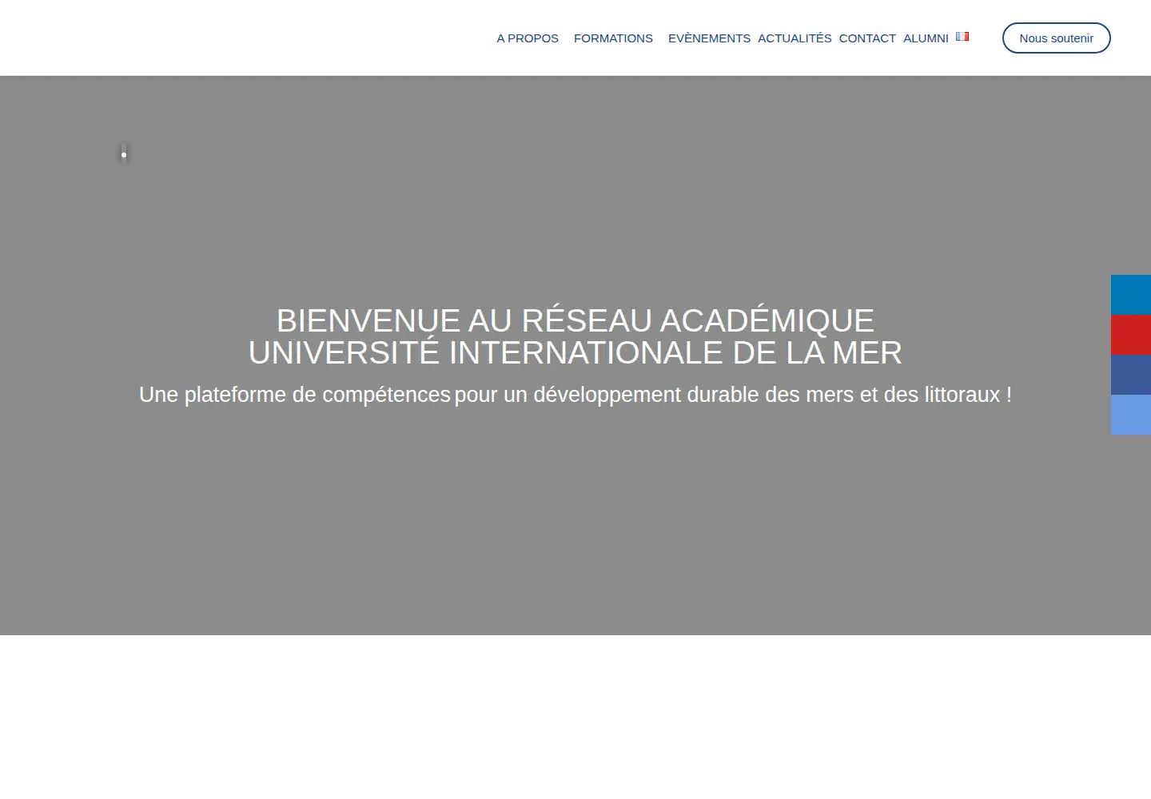
Task: Click the red social sidebar button
Action: 1131,335
